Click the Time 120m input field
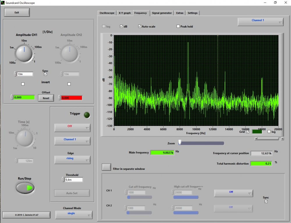 (x=25, y=161)
